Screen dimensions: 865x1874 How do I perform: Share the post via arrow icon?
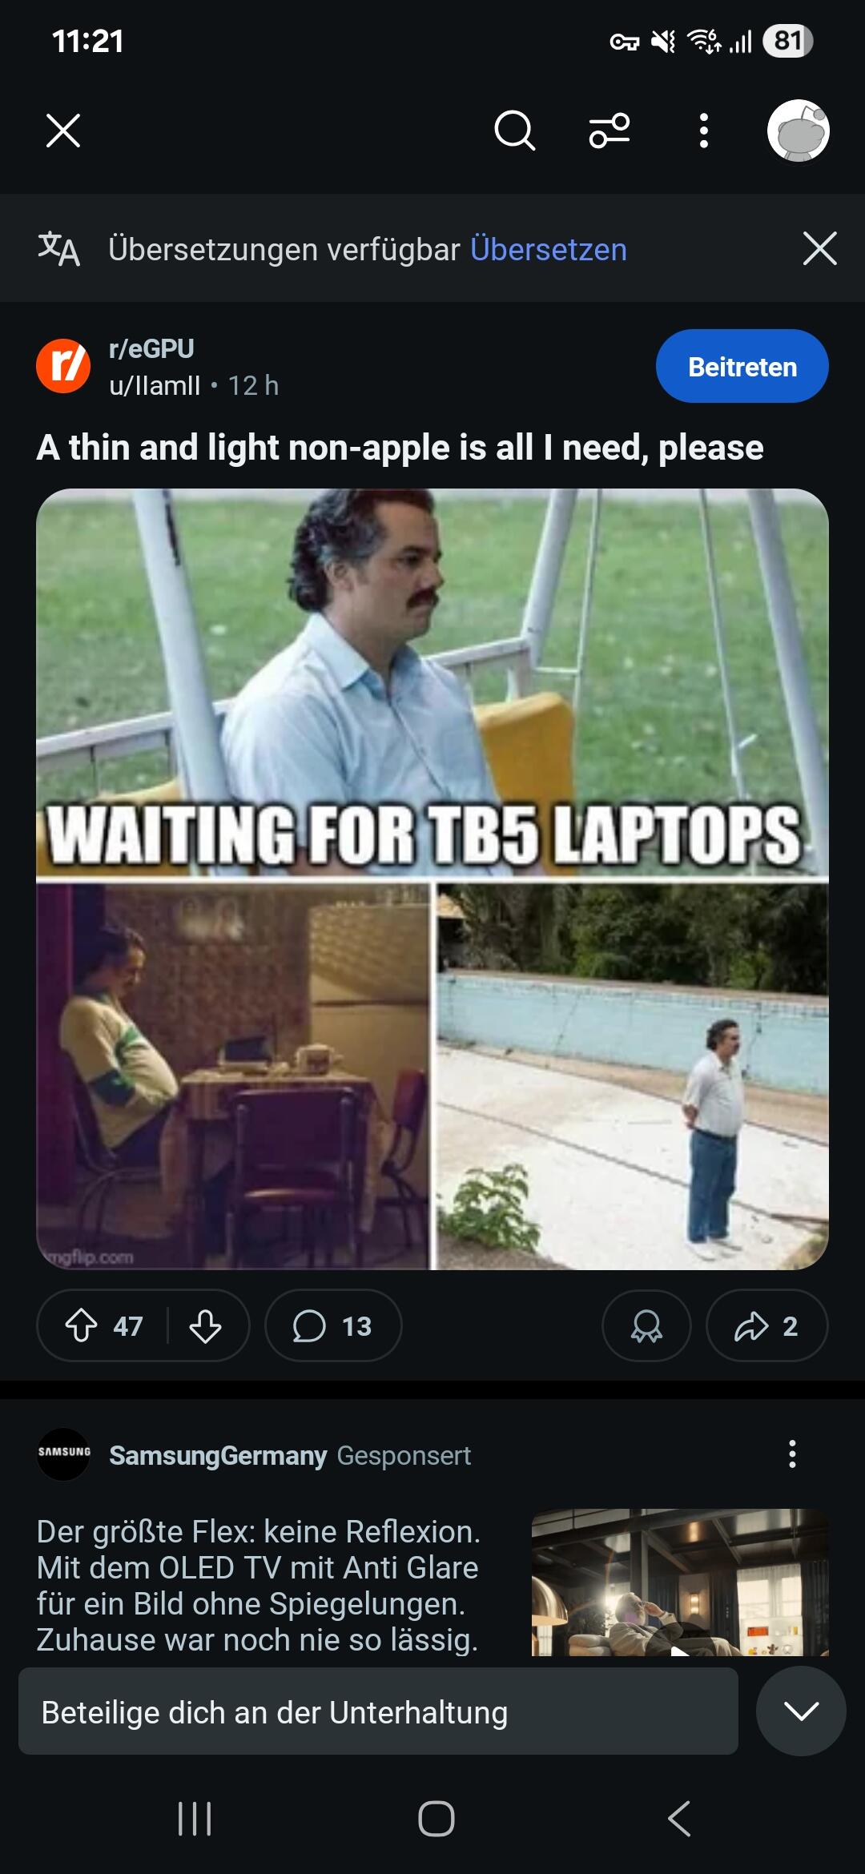click(766, 1325)
